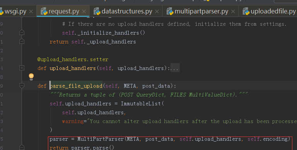The width and height of the screenshot is (297, 150).
Task: Close the request.py tab
Action: coord(84,12)
